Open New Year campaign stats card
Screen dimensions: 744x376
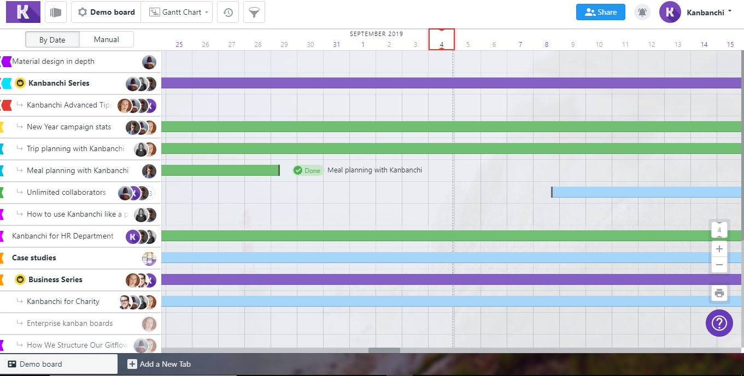coord(69,127)
